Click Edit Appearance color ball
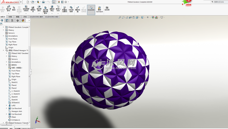Viewport: 228px width, 129px height. click(x=153, y=17)
